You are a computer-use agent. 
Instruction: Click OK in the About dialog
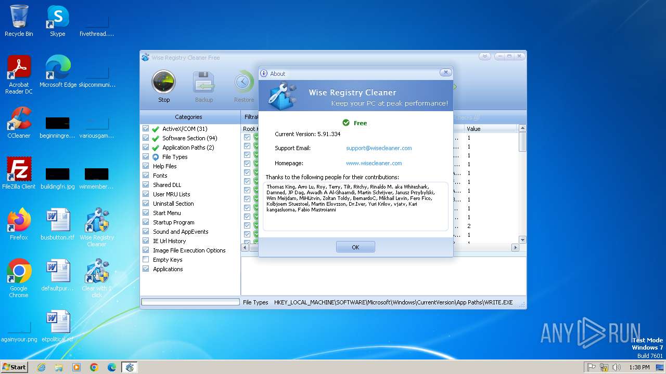tap(355, 247)
